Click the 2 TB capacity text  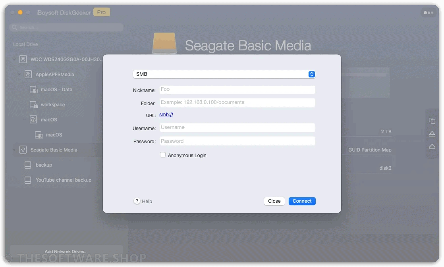tap(386, 132)
